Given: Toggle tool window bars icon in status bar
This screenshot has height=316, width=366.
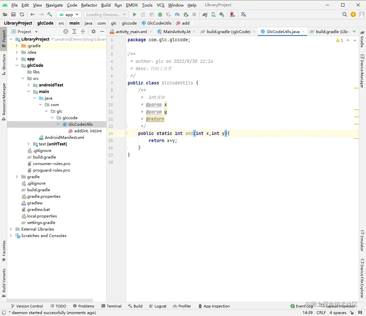Looking at the screenshot, I should (4, 312).
